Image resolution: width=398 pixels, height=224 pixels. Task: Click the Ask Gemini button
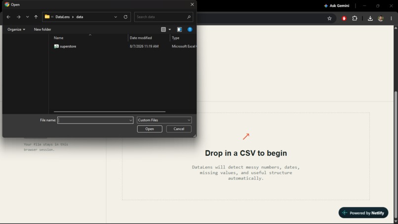coord(336,5)
